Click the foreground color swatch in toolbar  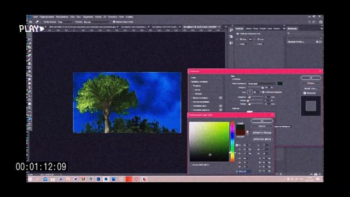click(x=29, y=118)
